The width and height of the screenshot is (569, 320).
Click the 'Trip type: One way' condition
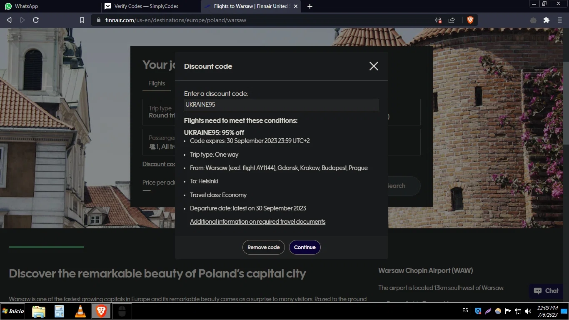click(214, 155)
